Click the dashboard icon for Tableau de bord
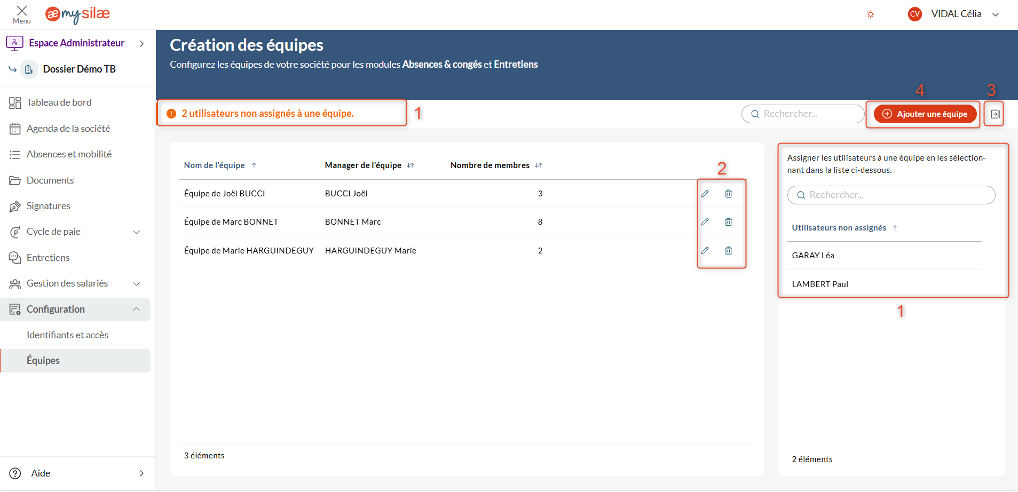 click(x=15, y=103)
